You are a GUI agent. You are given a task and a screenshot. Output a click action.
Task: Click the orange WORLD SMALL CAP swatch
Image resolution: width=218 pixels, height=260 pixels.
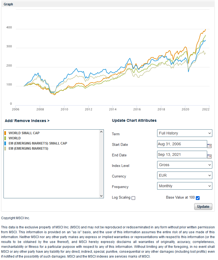5,133
